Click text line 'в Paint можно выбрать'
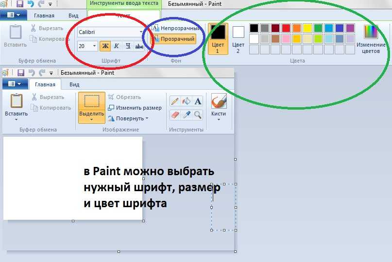 [x=149, y=171]
